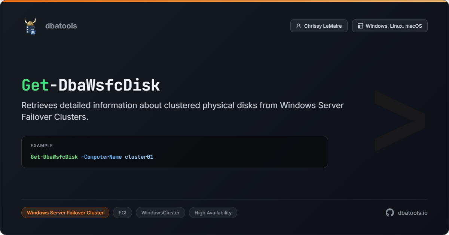Select the cluster01 argument in the example
This screenshot has width=449, height=235.
tap(139, 157)
